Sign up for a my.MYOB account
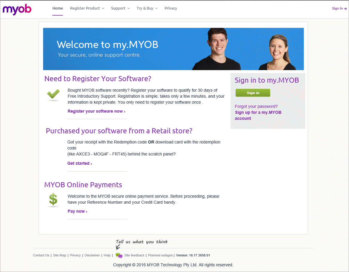This screenshot has height=272, width=349. 258,115
